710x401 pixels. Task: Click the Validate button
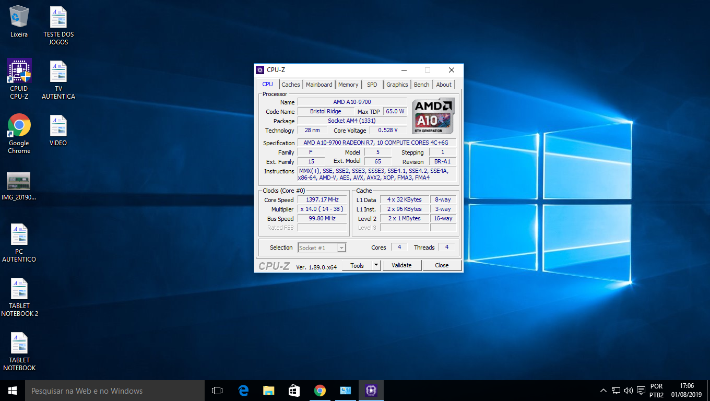[x=401, y=265]
